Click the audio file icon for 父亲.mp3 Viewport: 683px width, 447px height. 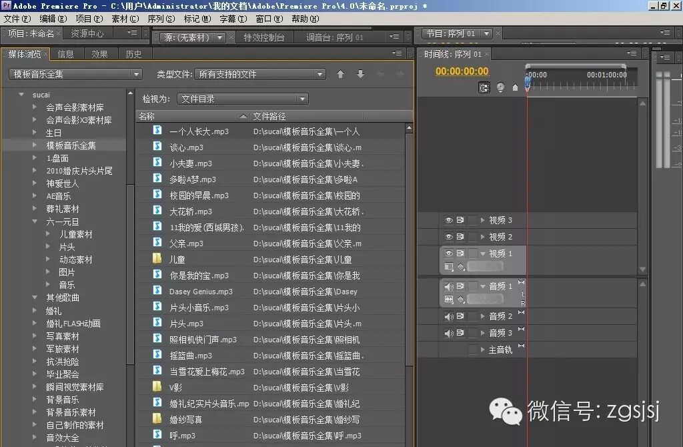click(157, 242)
